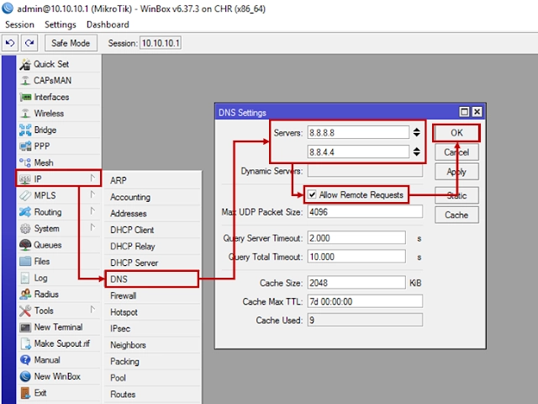Screen dimensions: 538x404
Task: Expand the Tools submenu arrow
Action: (x=92, y=310)
